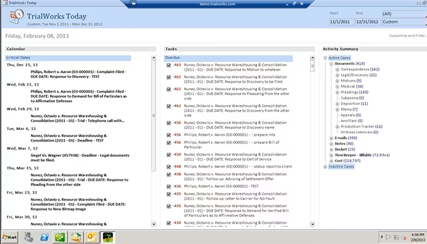The image size is (427, 244).
Task: Open Outlook from the taskbar
Action: click(91, 237)
